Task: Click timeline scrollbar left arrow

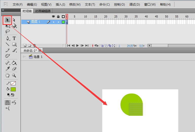Action: [150, 46]
